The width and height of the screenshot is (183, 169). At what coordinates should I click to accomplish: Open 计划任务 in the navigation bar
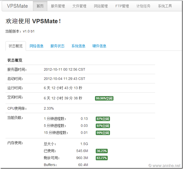[143, 6]
